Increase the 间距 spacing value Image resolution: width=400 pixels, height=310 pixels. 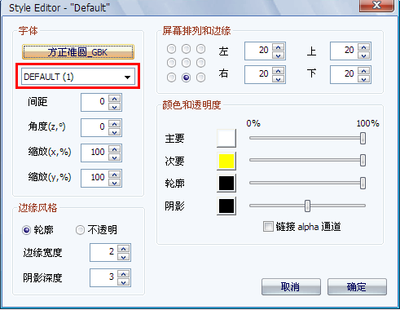[115, 99]
